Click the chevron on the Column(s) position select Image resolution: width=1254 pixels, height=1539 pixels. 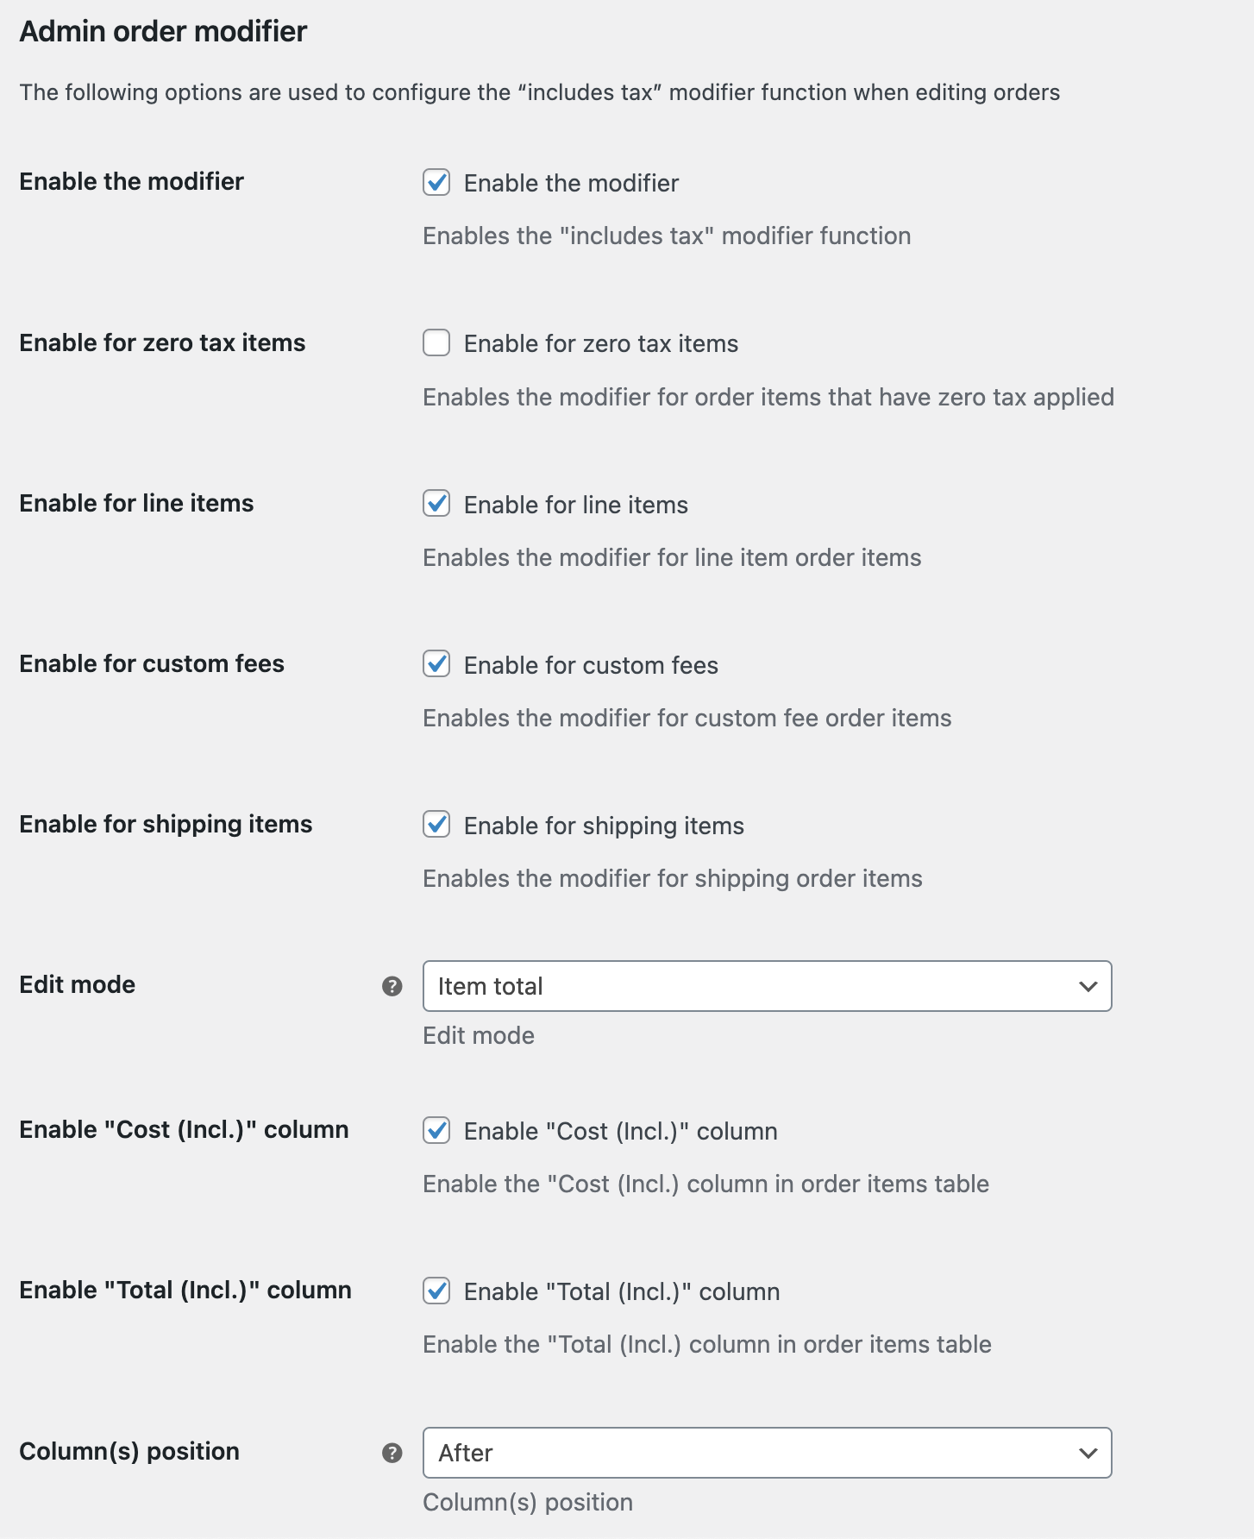(1088, 1453)
